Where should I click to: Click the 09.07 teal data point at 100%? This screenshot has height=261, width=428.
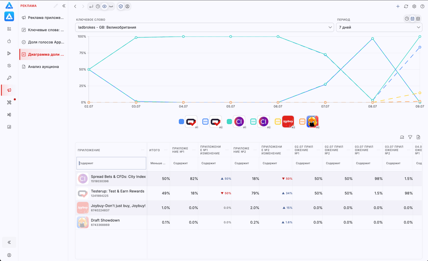pyautogui.click(x=420, y=37)
